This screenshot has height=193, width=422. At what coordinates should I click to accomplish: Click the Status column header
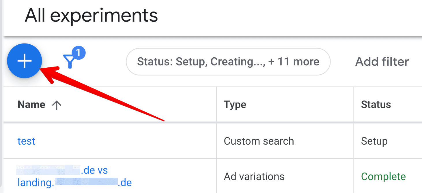pos(376,105)
